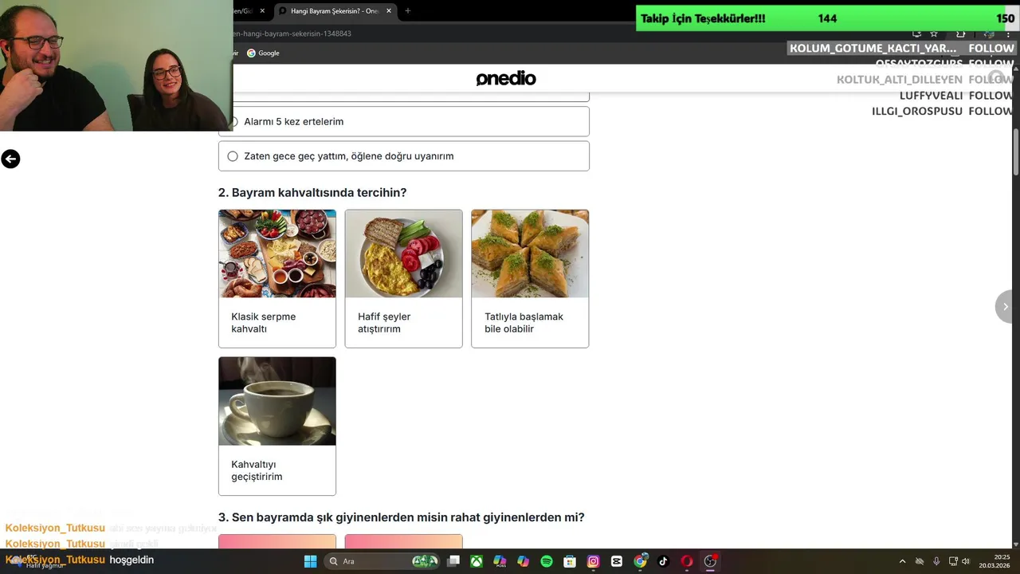
Task: Click the 'Takip İçin Teşekkürler!!!' follower goal bar
Action: tap(826, 18)
